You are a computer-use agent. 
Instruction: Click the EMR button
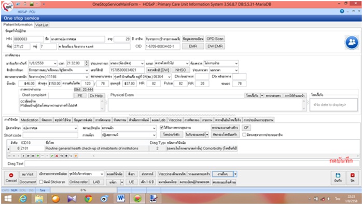(193, 46)
